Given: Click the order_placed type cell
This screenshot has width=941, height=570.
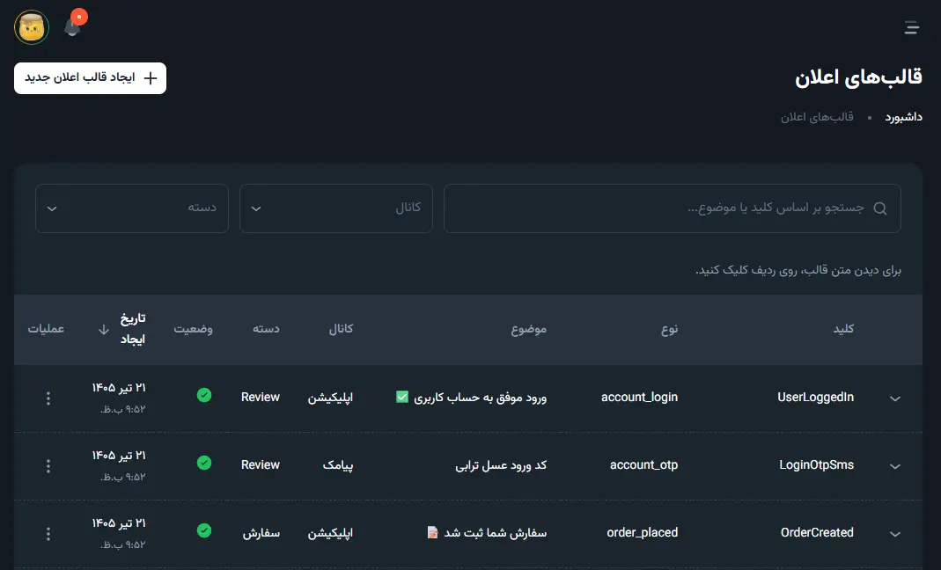Looking at the screenshot, I should tap(642, 533).
